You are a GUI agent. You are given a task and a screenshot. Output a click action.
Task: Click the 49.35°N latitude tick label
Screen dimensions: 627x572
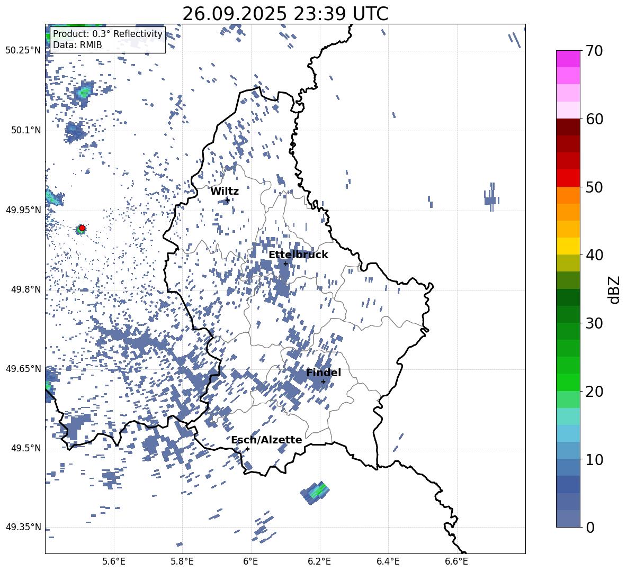pos(23,527)
